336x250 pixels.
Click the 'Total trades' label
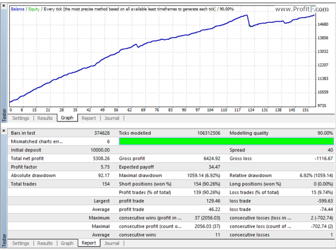pyautogui.click(x=24, y=184)
